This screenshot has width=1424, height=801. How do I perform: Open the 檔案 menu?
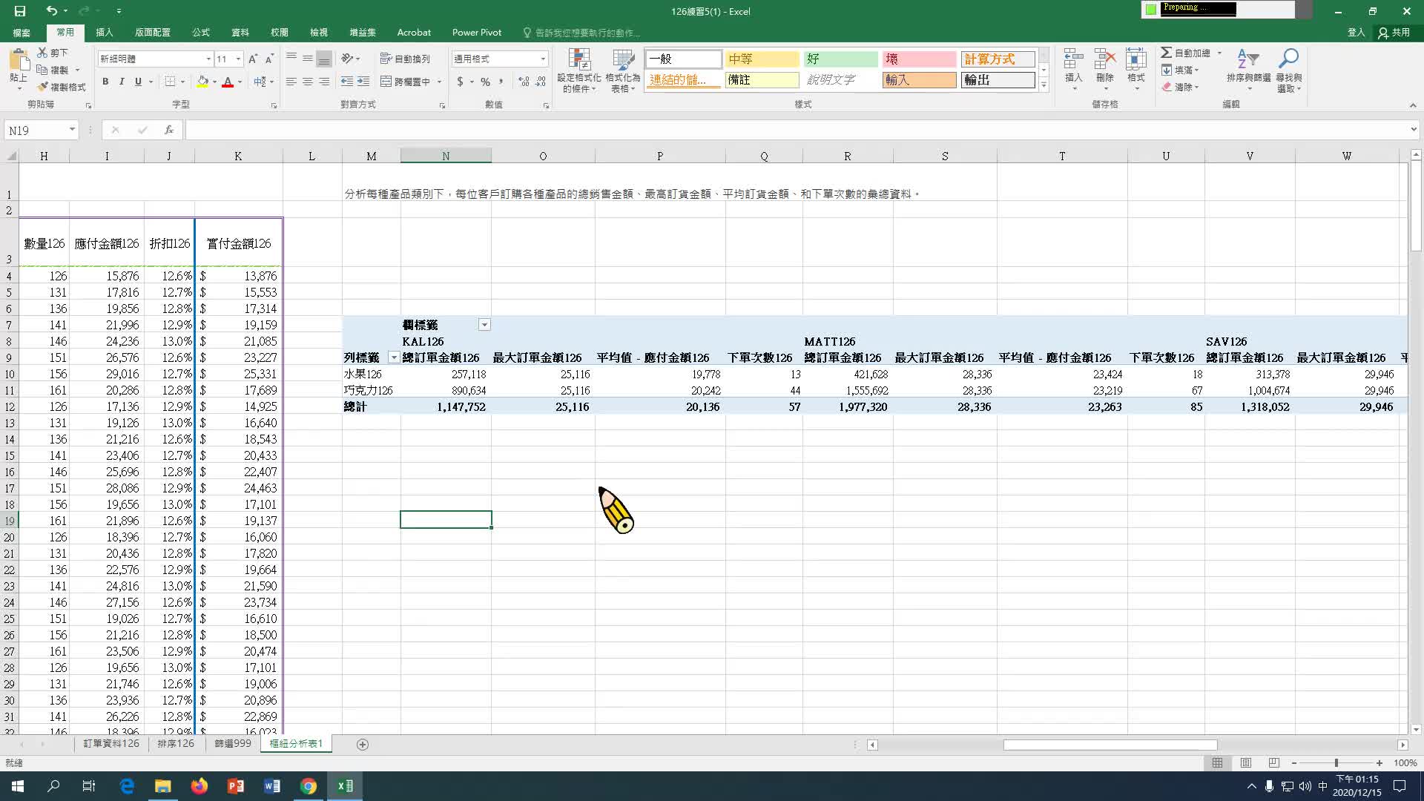[x=22, y=32]
